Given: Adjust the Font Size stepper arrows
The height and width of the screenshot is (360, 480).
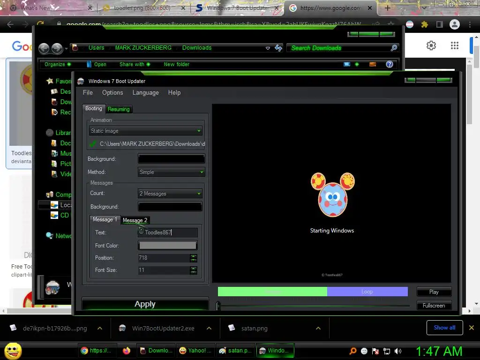Looking at the screenshot, I should [194, 270].
